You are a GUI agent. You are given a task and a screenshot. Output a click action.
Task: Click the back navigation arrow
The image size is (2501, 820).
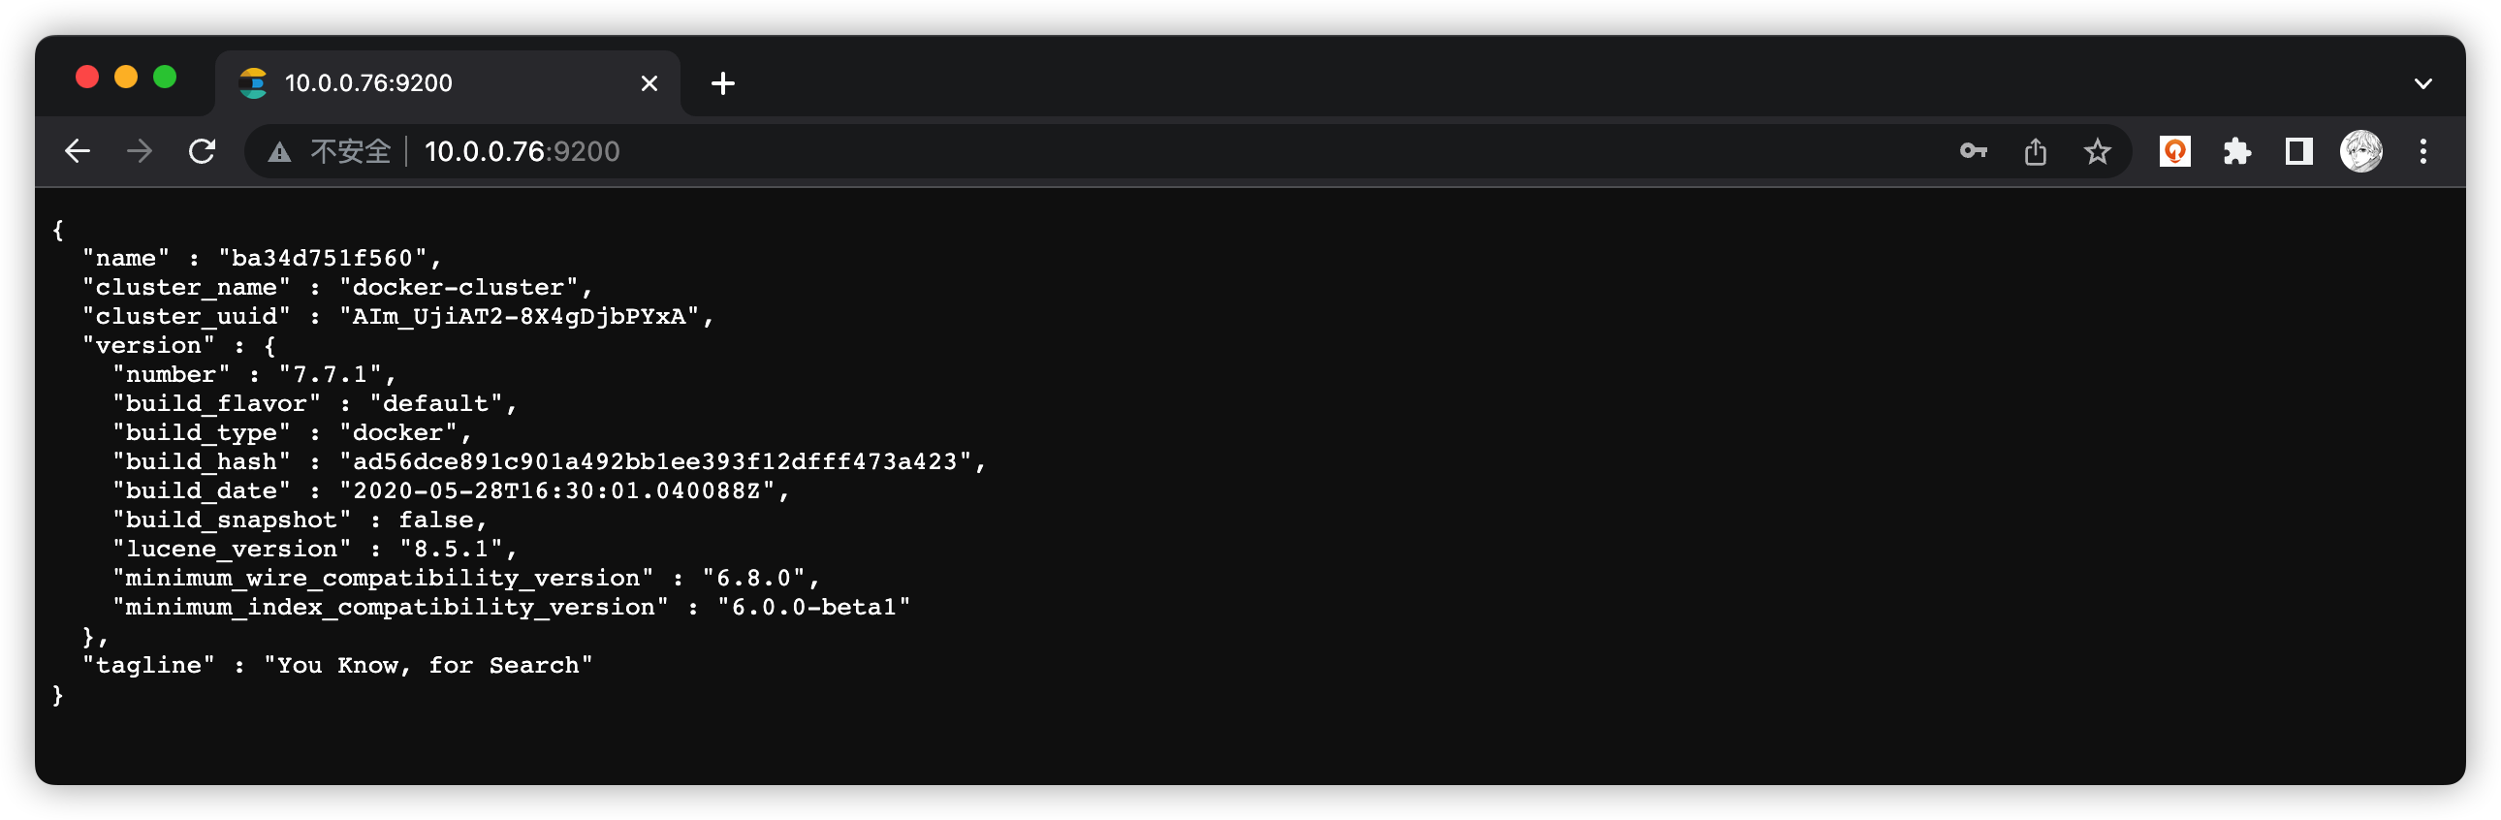pos(78,151)
